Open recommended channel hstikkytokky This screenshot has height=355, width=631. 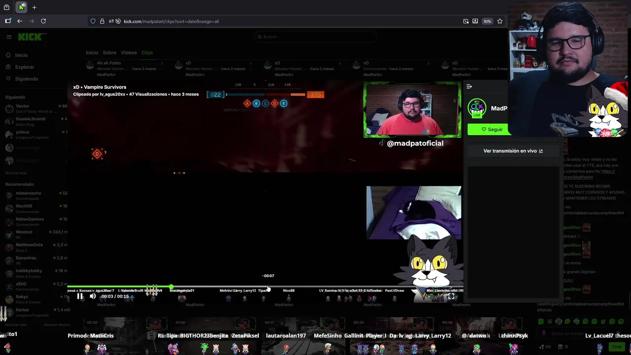(35, 273)
